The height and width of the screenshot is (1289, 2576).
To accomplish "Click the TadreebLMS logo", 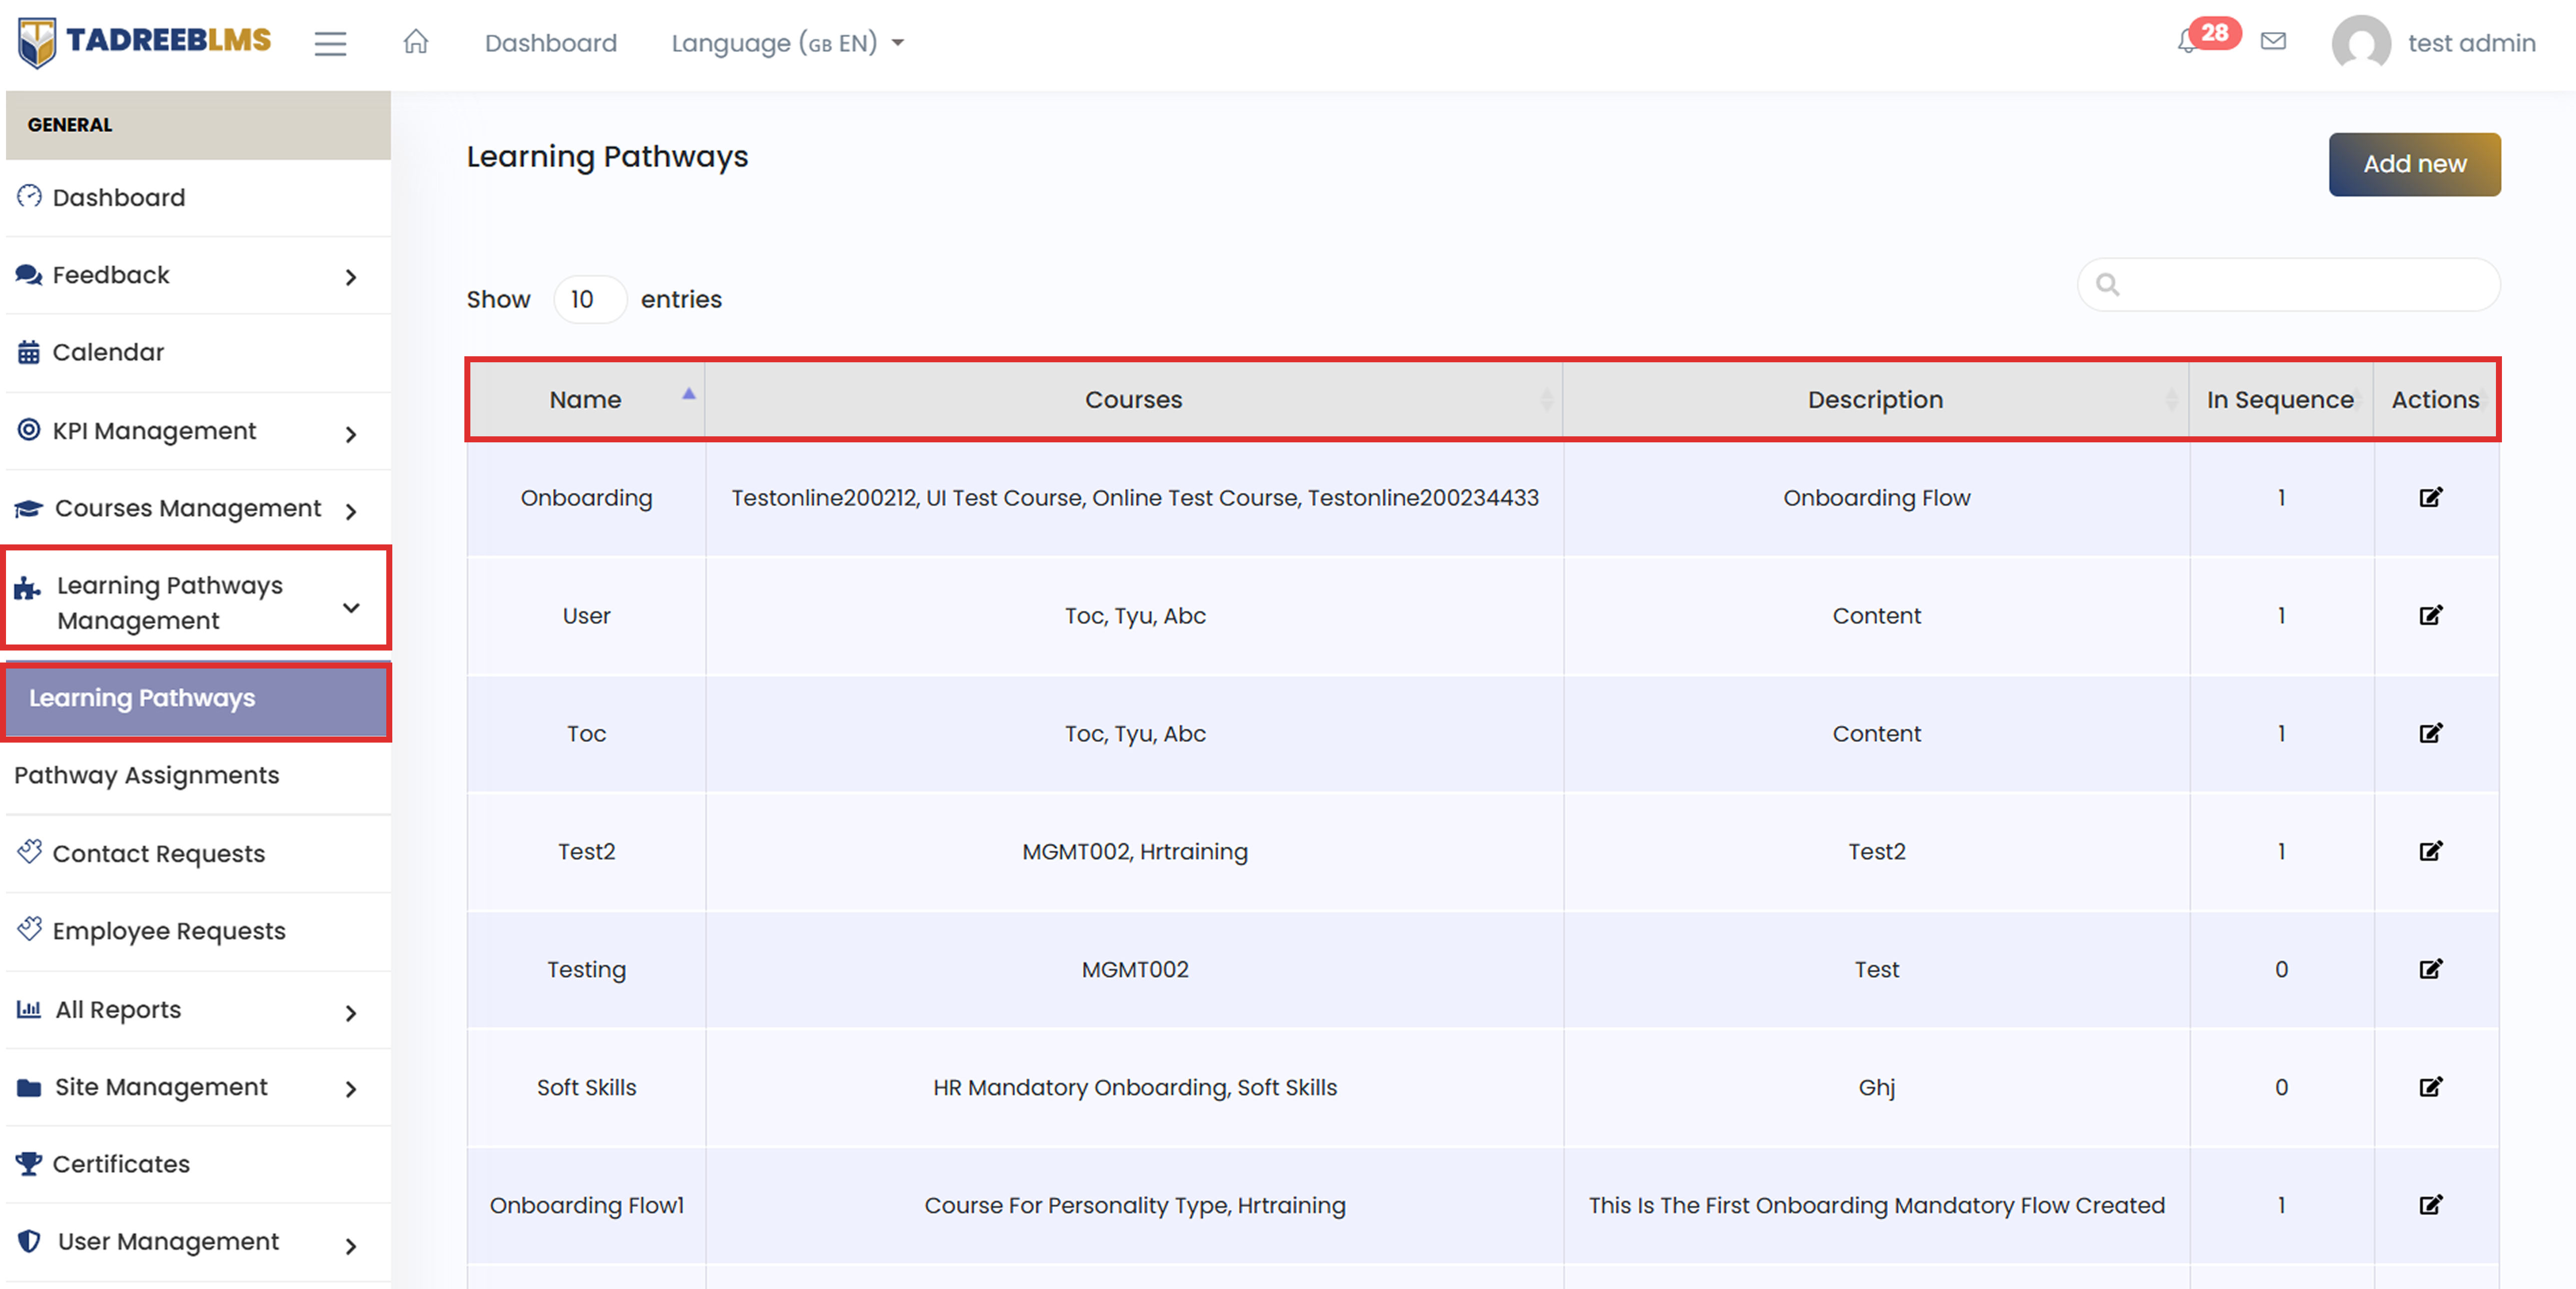I will point(145,42).
